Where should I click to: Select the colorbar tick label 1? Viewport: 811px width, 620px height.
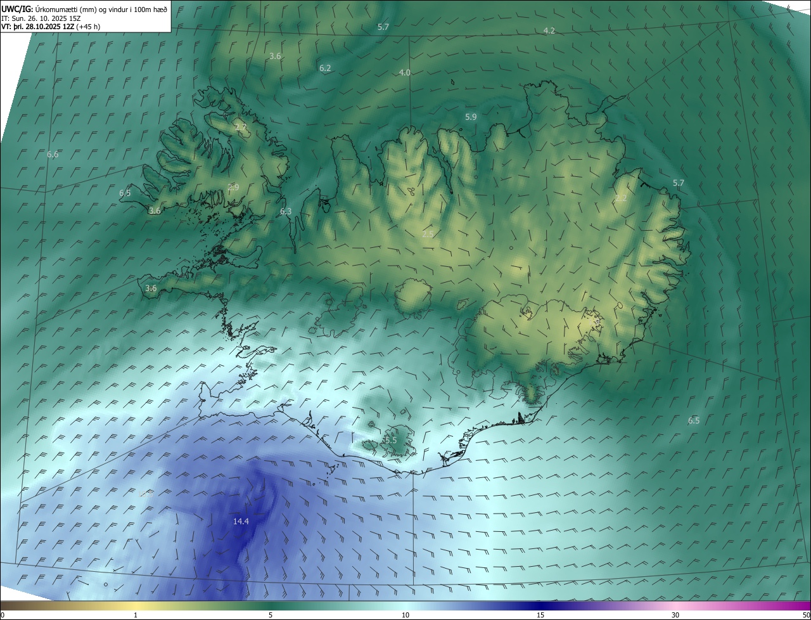coord(136,615)
